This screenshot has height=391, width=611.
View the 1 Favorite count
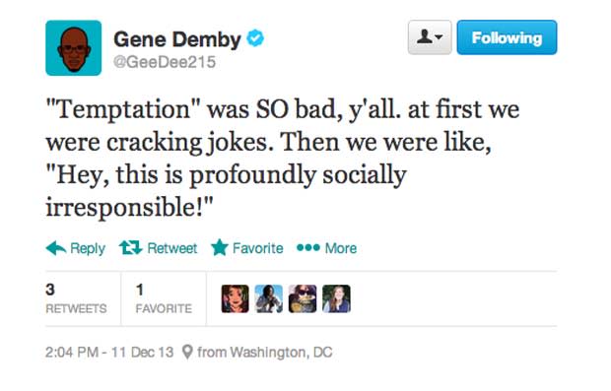point(164,298)
